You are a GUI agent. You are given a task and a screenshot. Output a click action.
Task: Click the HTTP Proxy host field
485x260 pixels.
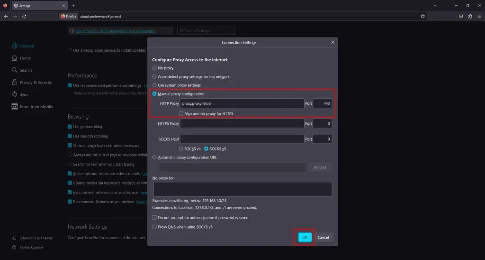(242, 103)
